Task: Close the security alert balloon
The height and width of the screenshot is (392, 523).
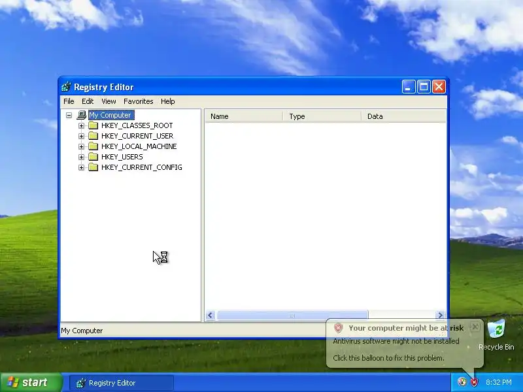Action: [475, 327]
